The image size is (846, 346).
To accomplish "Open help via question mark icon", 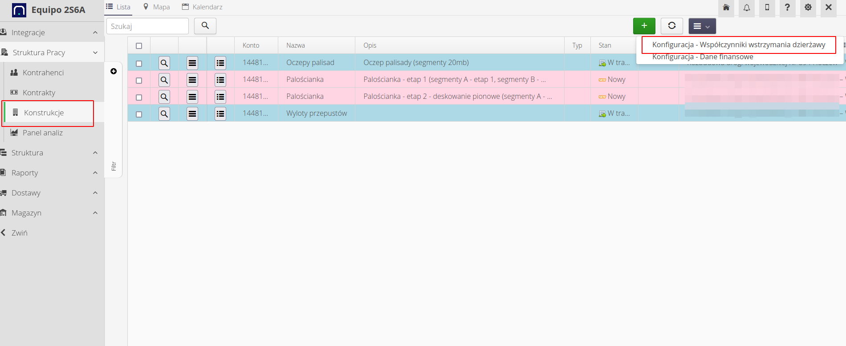I will point(787,8).
